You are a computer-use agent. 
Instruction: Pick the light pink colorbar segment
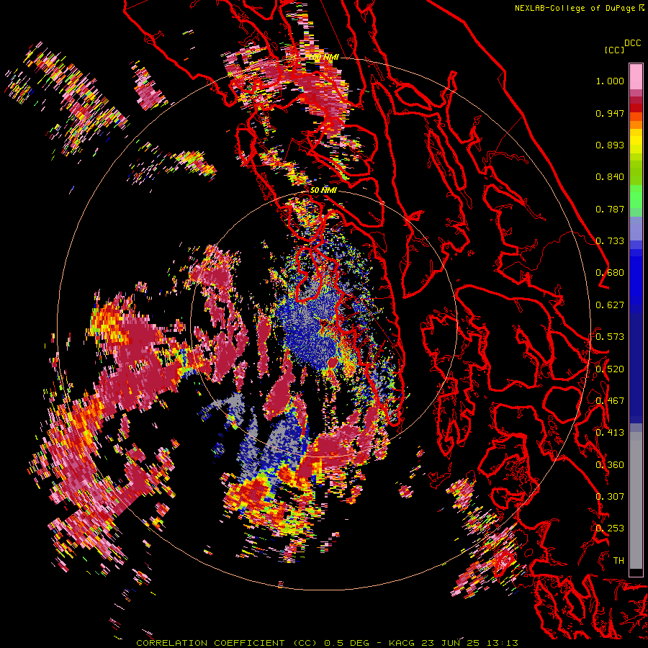pos(636,76)
